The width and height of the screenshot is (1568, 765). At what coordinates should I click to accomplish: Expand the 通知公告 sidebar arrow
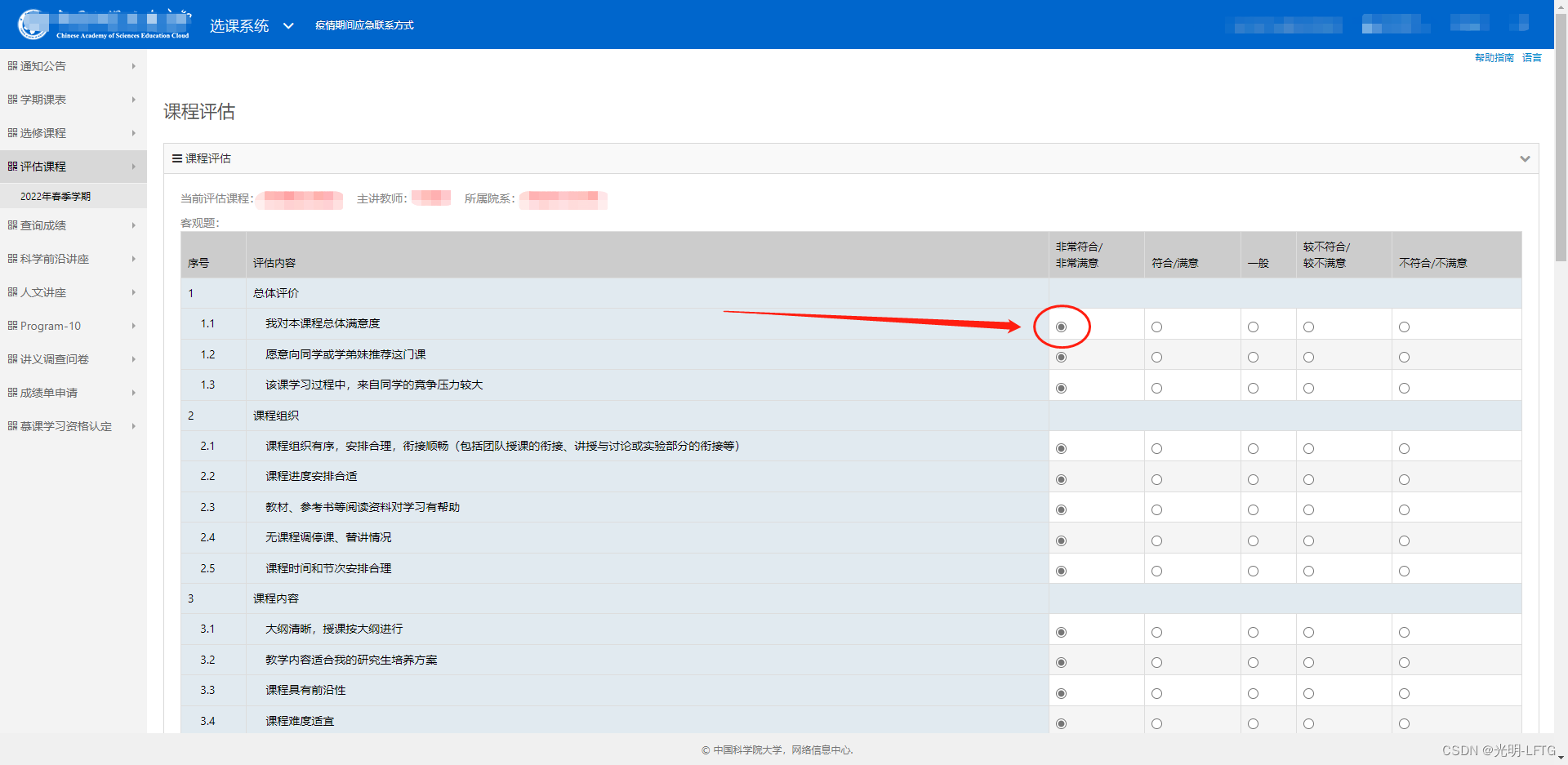point(133,66)
